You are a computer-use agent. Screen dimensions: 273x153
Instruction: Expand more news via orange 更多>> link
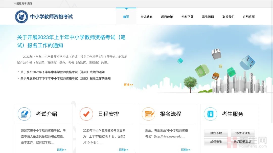point(128,85)
